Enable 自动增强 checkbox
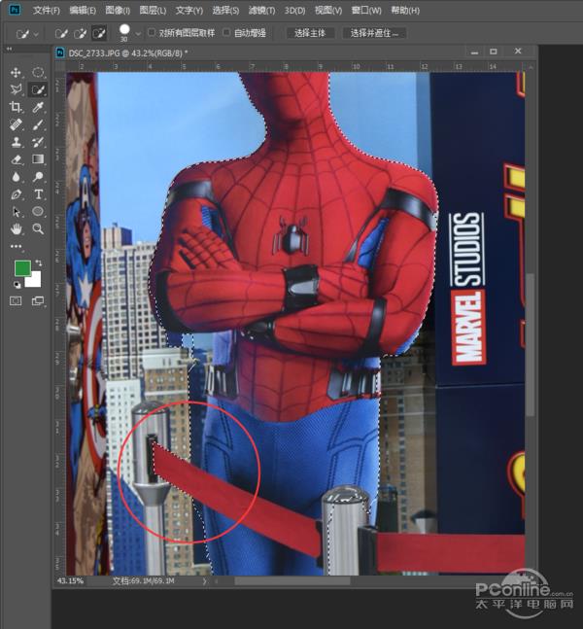 pyautogui.click(x=226, y=32)
